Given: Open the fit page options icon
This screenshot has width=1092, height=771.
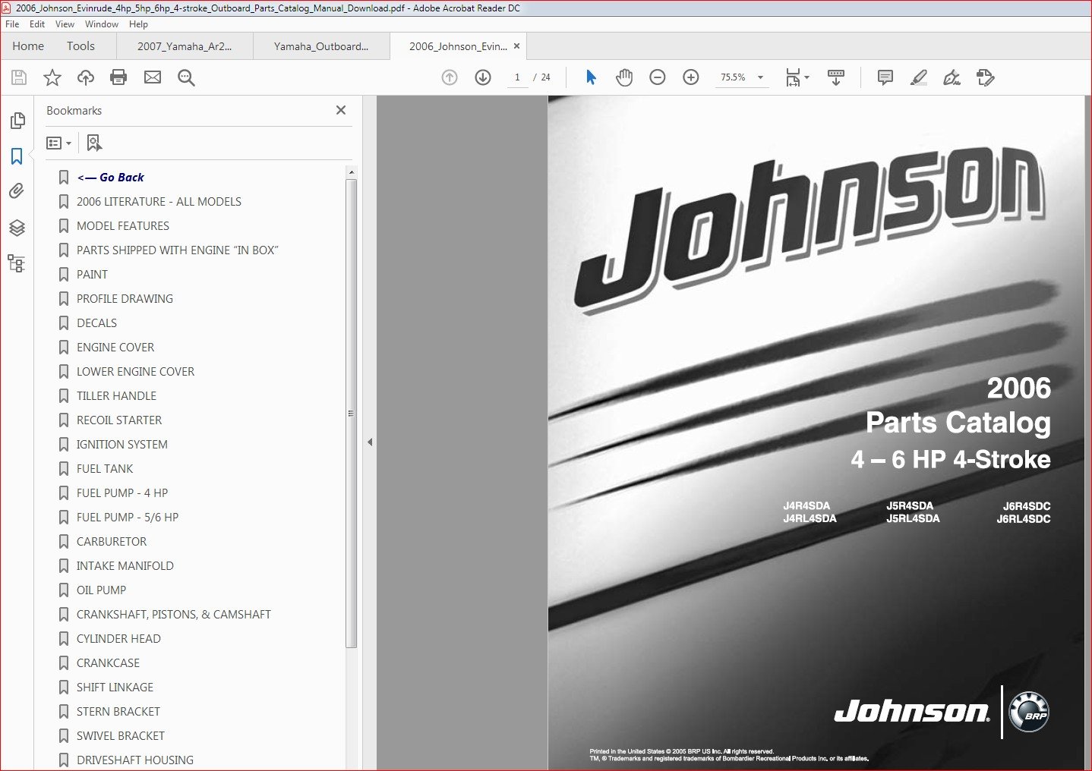Looking at the screenshot, I should 797,77.
